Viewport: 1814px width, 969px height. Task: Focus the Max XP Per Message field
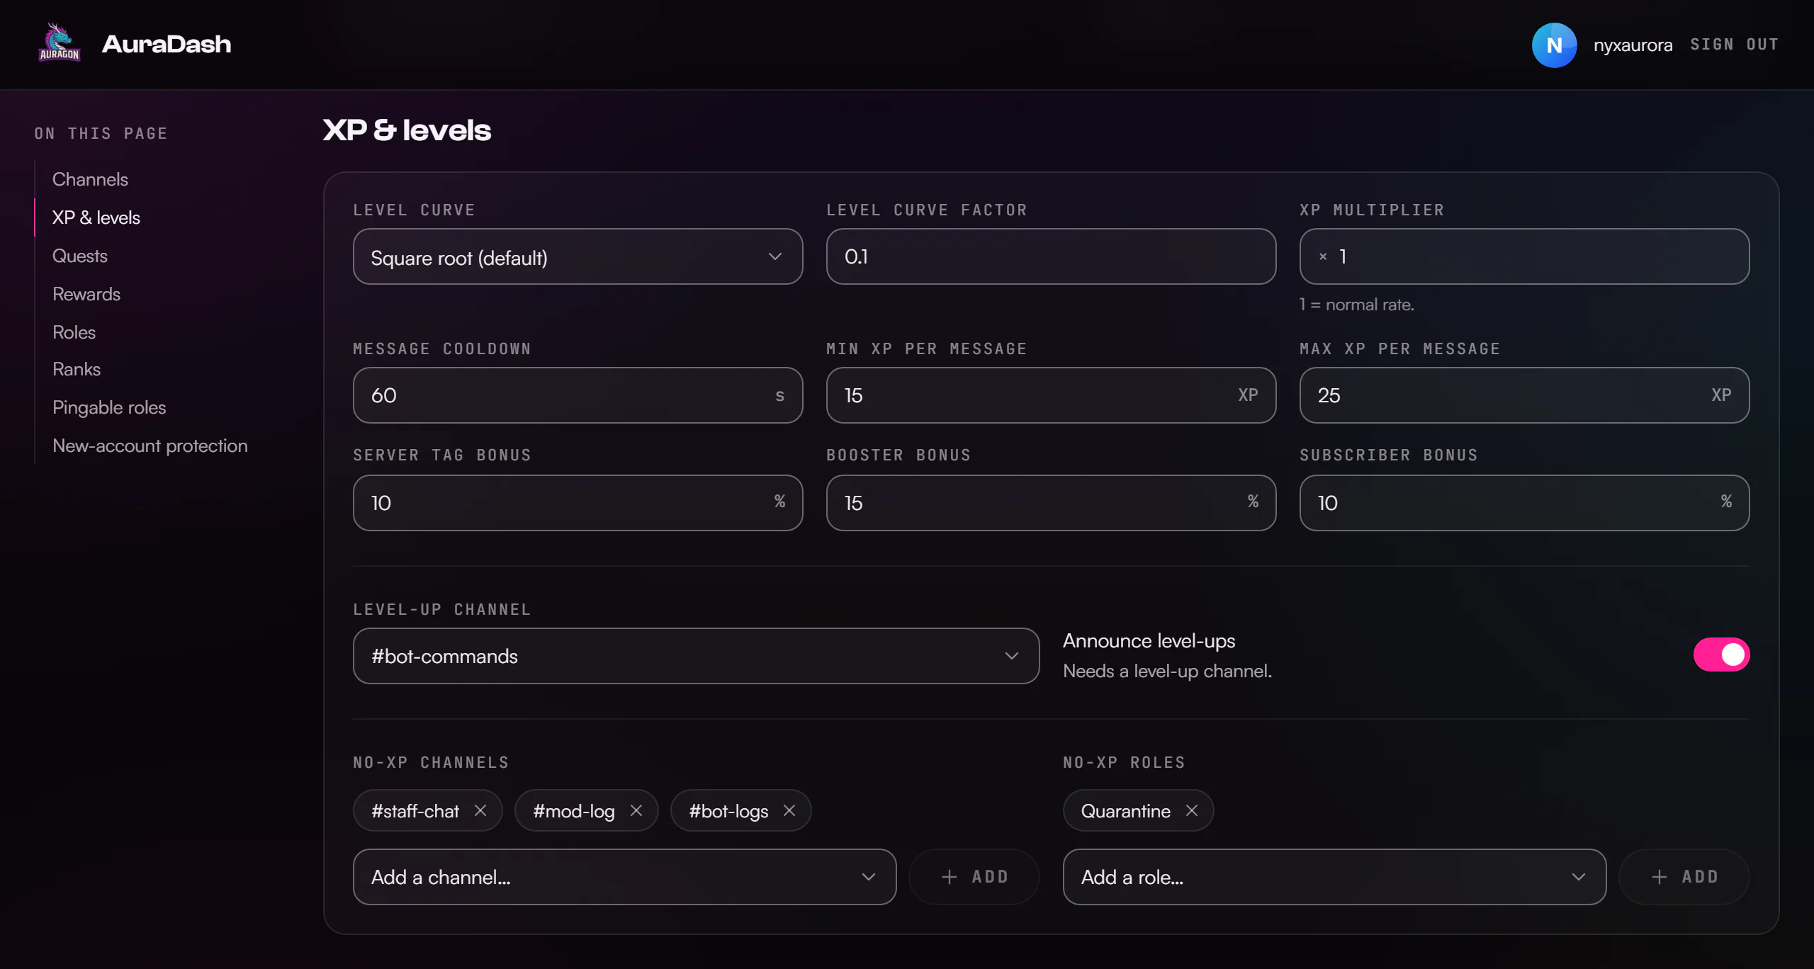tap(1524, 395)
